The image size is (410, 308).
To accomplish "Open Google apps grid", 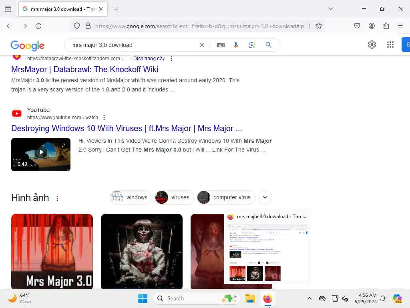I will tap(390, 45).
